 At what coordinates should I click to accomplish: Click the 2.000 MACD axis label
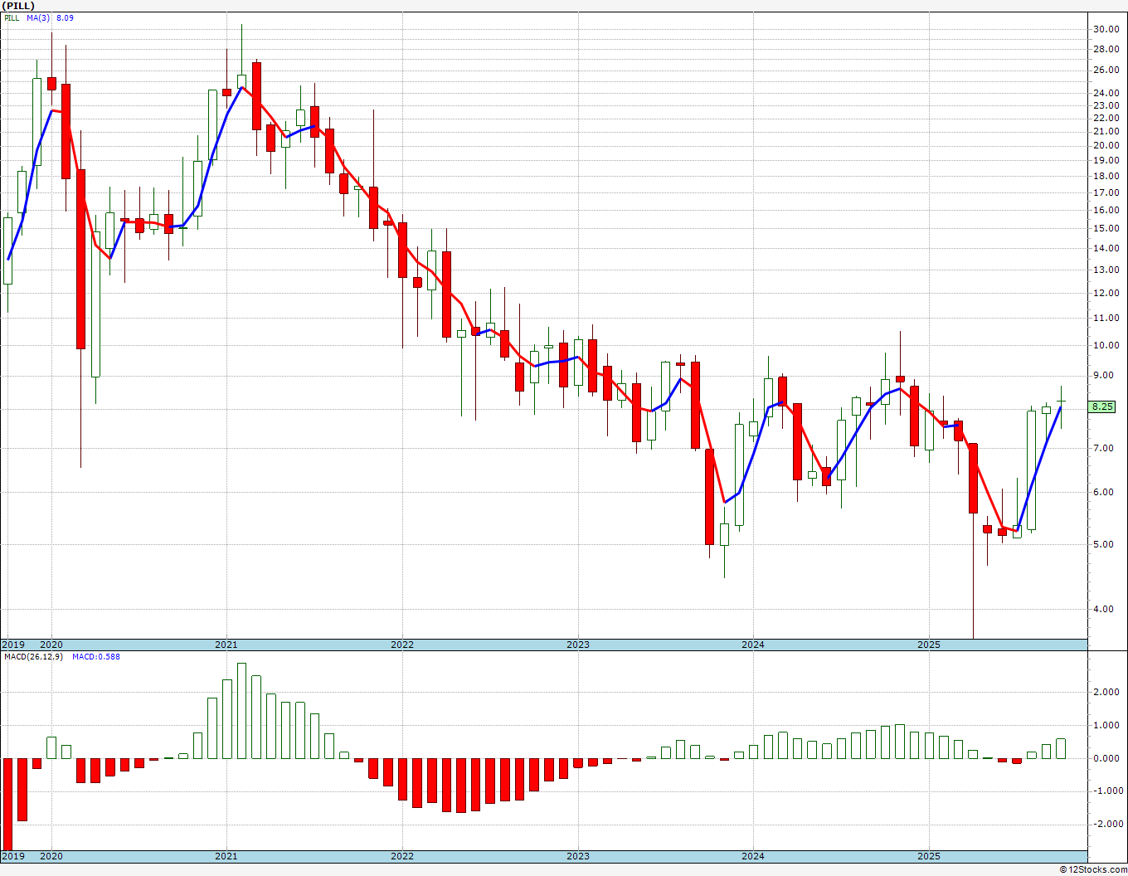(1106, 693)
